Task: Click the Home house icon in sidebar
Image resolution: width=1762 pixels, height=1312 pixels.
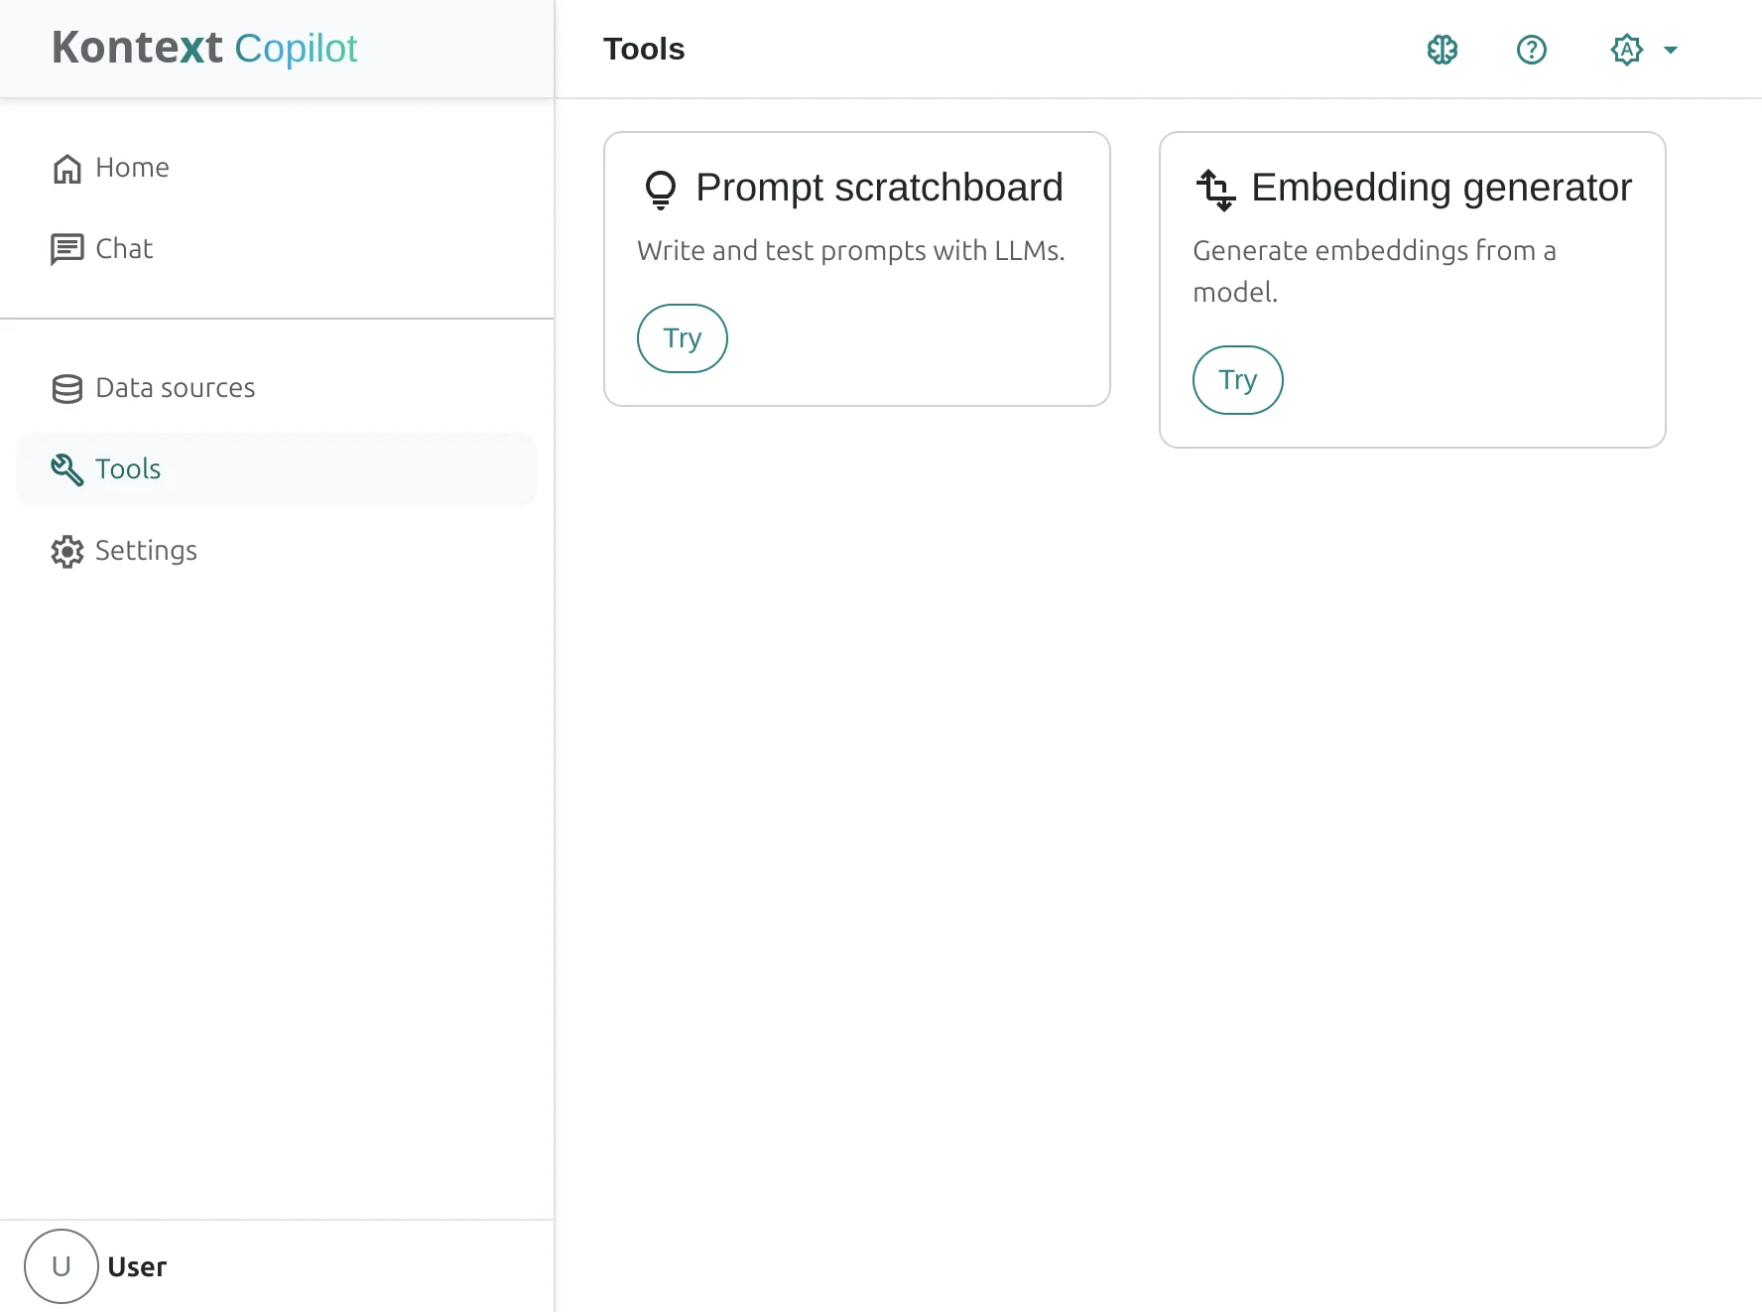Action: (x=66, y=169)
